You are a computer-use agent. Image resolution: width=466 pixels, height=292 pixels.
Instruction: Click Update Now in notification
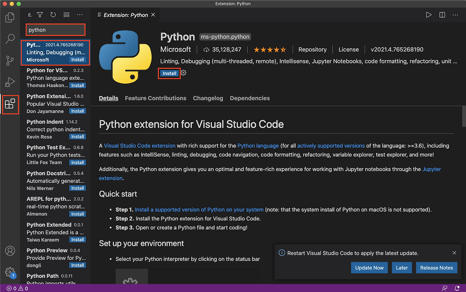pyautogui.click(x=369, y=268)
